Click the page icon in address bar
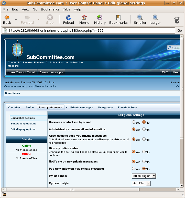Image resolution: width=185 pixels, height=198 pixels. pos(5,31)
